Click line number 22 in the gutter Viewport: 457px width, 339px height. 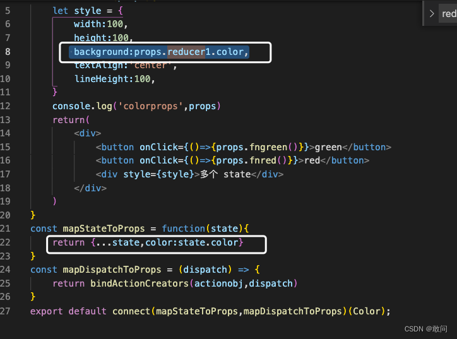(x=6, y=242)
